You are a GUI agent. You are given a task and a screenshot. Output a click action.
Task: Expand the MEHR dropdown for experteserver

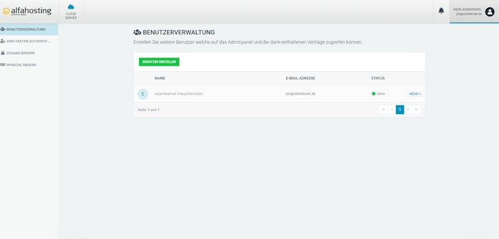click(415, 94)
